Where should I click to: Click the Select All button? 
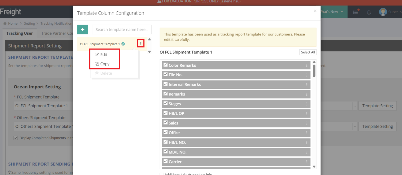308,52
